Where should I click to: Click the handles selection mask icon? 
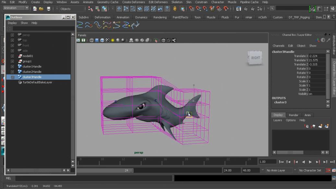(x=119, y=9)
